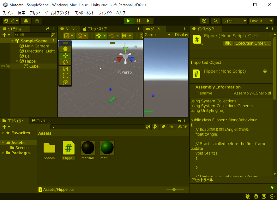Open the Project create (+) dropdown

[6, 127]
